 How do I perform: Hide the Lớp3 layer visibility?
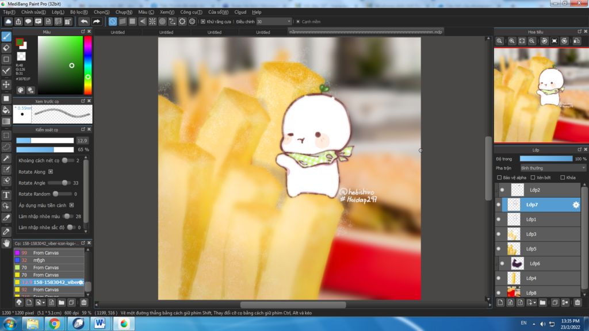point(499,234)
